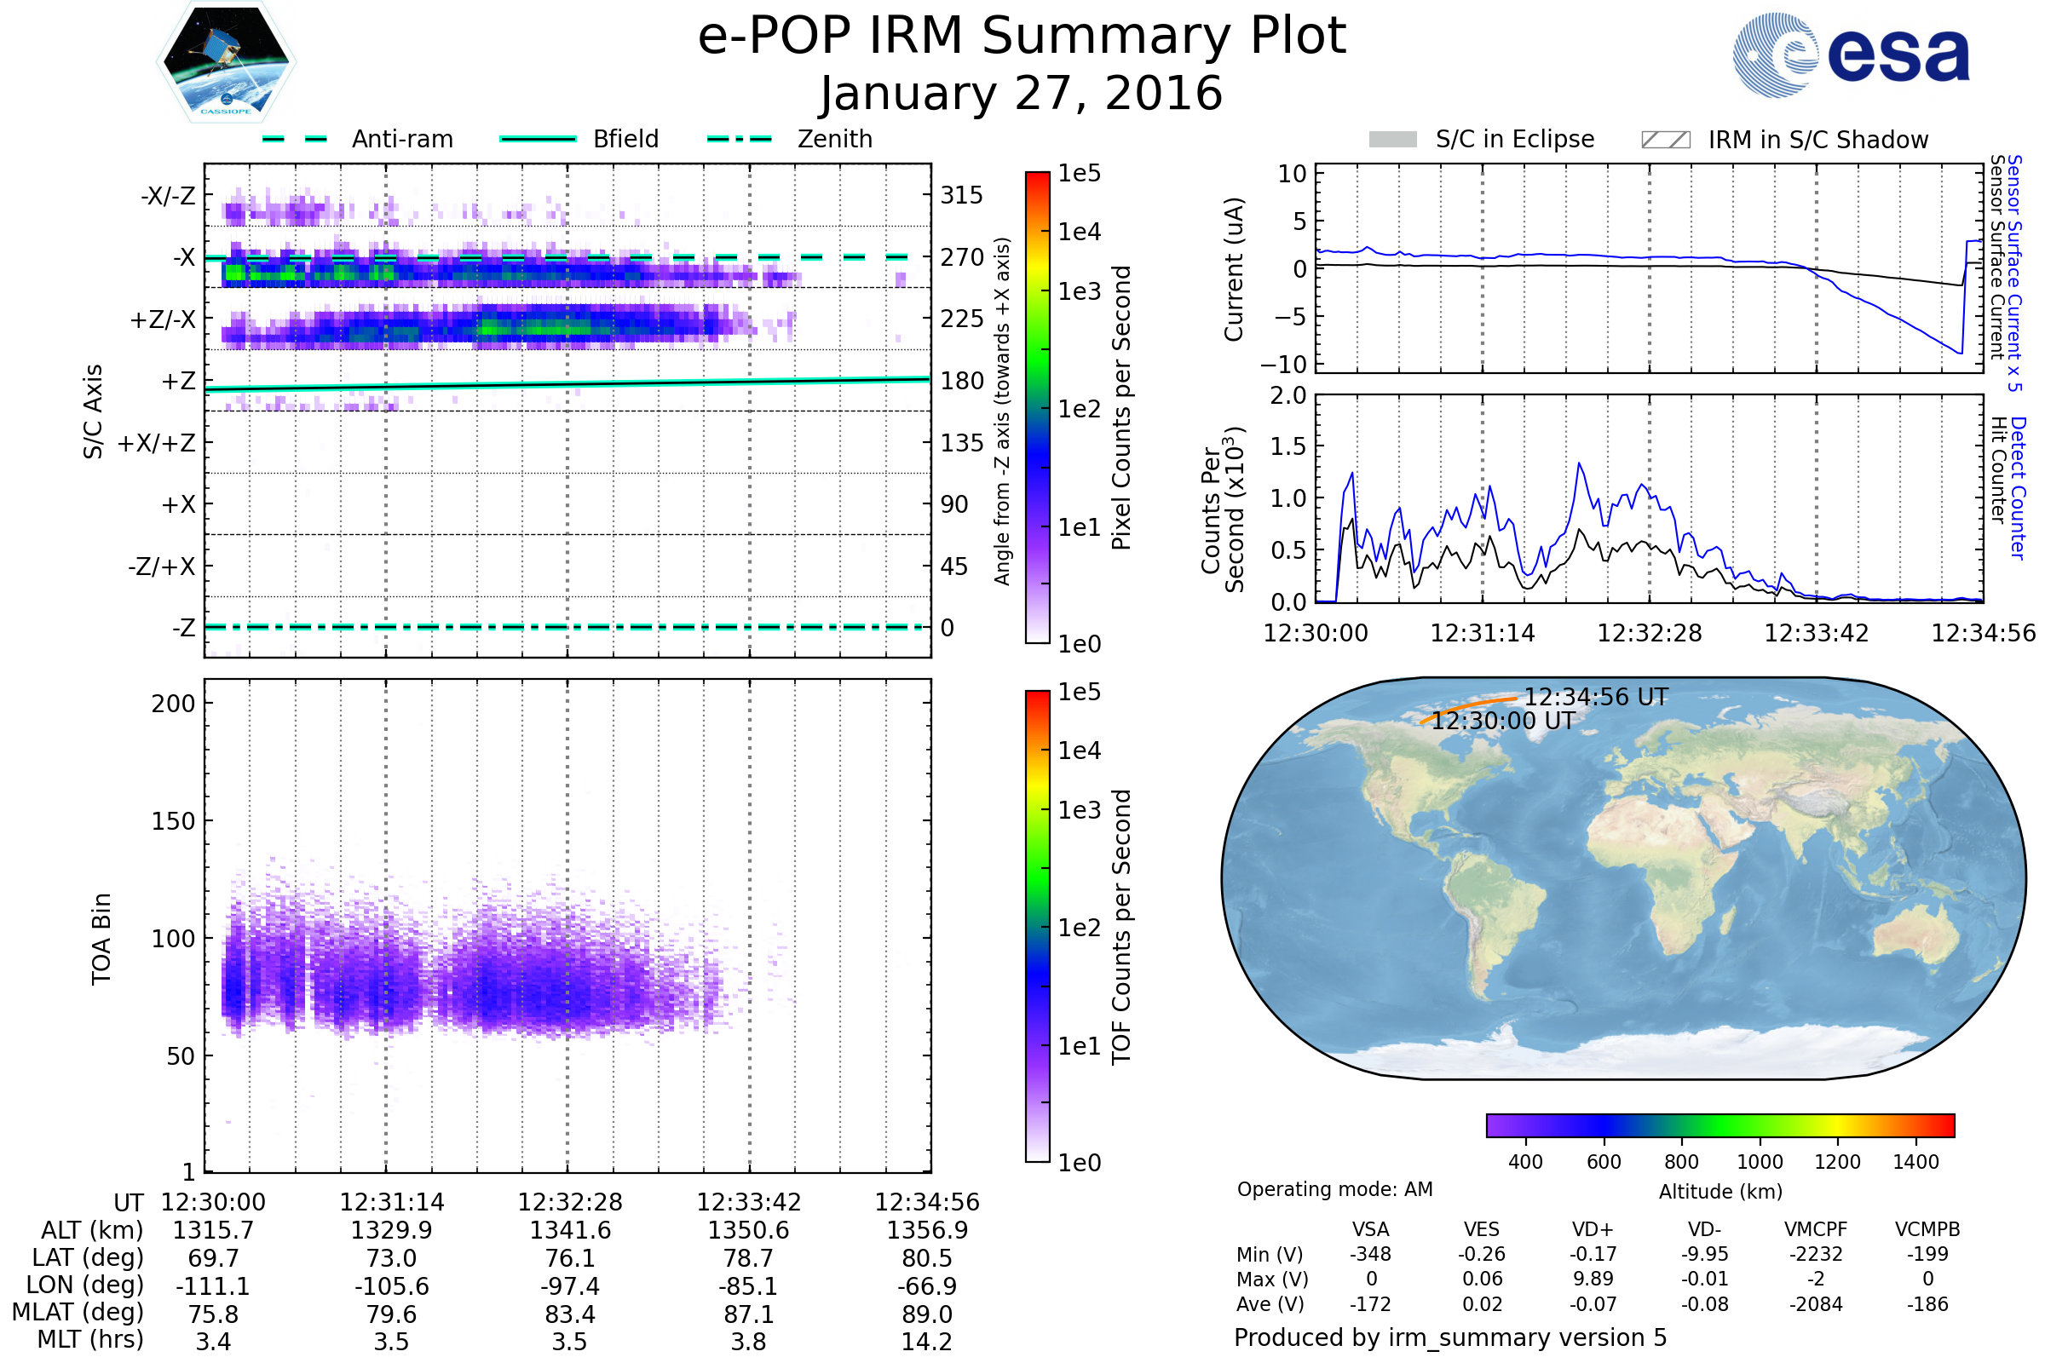Click the IRM in S/C Shadow hatched swatch

coord(1665,140)
